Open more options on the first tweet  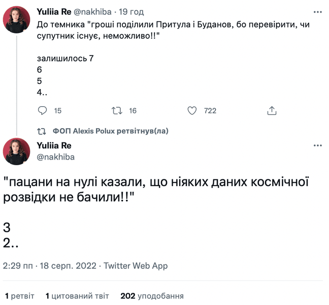[318, 12]
